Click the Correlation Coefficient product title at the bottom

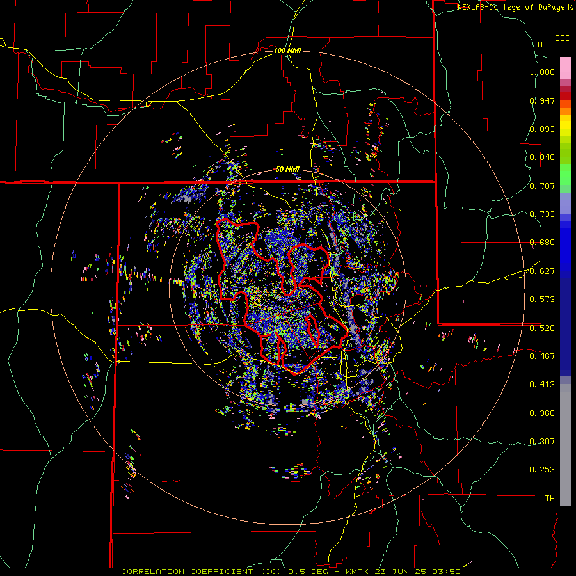tap(202, 572)
